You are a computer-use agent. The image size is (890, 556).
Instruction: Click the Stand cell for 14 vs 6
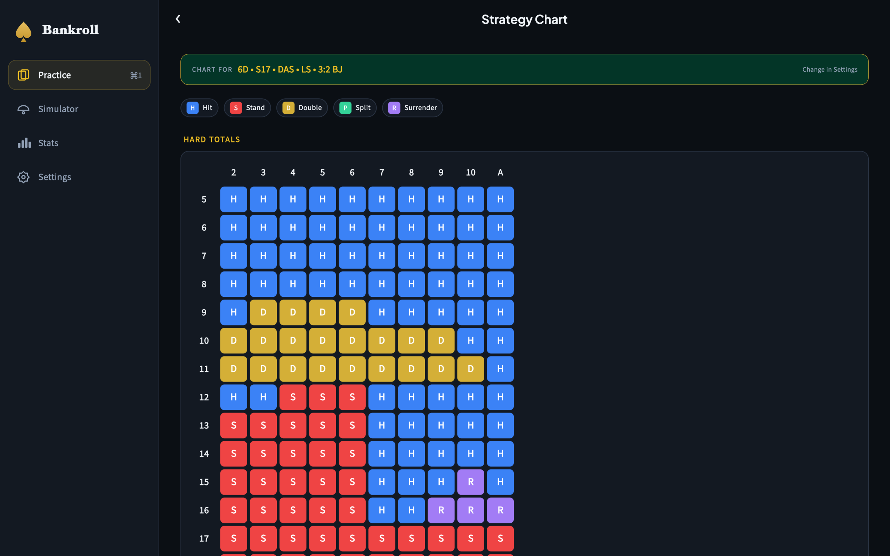352,454
